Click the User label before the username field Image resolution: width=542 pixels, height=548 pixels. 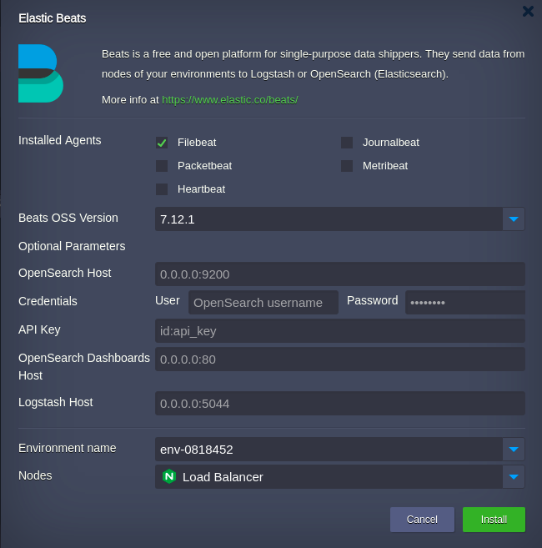(168, 300)
